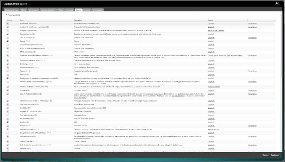Screen dimensions: 285x162
Task: Click the Michael Herger author link
Action: [x=213, y=129]
